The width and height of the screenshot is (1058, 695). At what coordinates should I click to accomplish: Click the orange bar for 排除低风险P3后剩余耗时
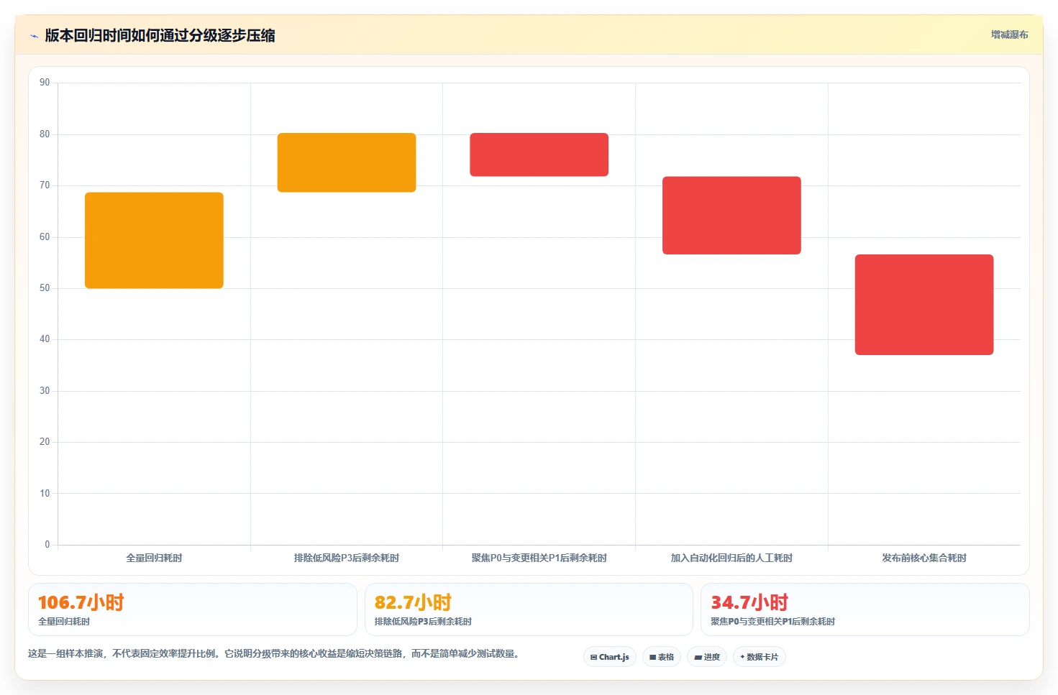[347, 162]
